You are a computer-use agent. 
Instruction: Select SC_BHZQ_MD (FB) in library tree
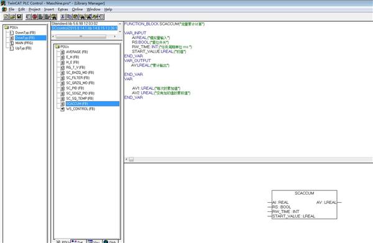[80, 73]
